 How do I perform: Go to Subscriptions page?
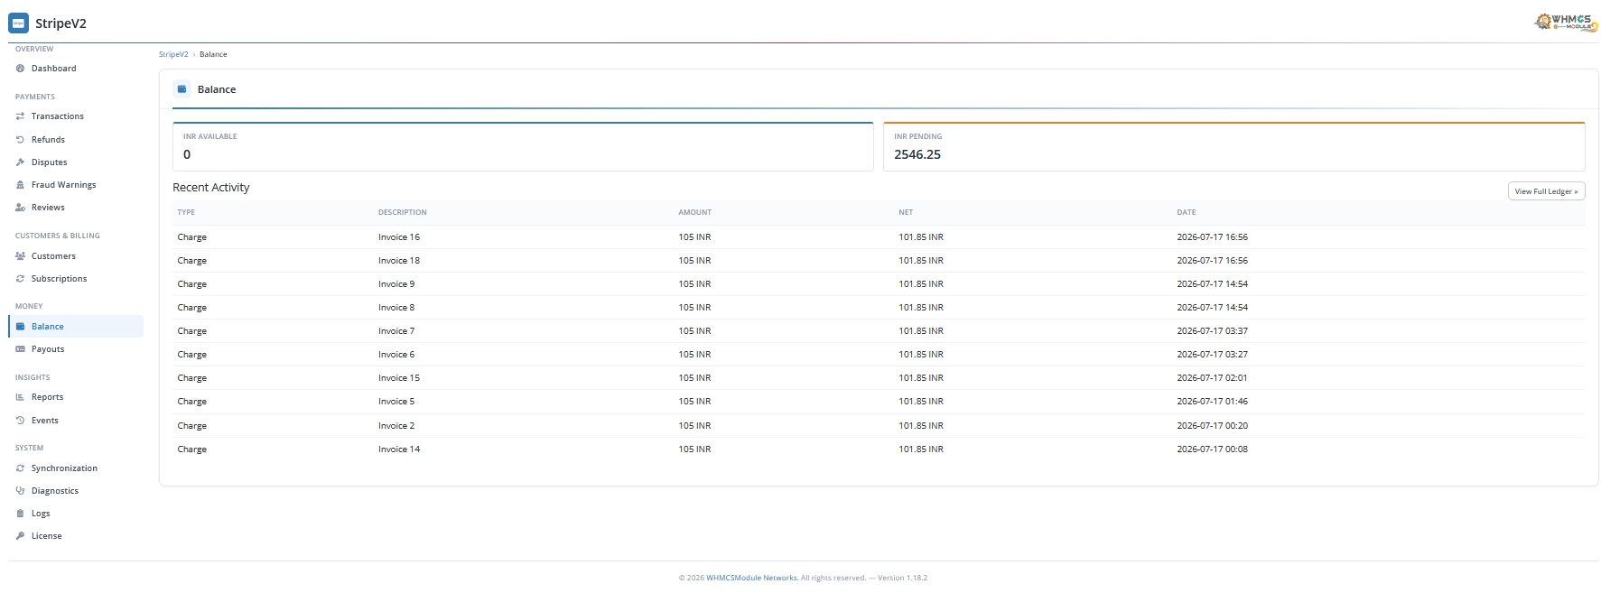tap(76, 279)
